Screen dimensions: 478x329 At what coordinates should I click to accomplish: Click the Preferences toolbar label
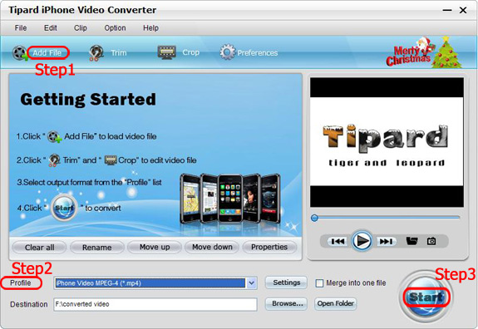pos(258,53)
